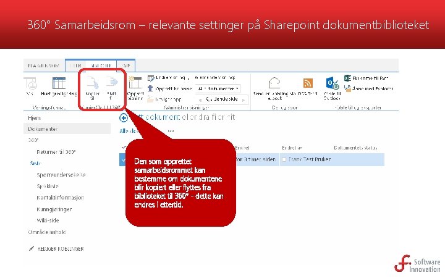Click Opprett kolonne in ribbon

[x=169, y=88]
